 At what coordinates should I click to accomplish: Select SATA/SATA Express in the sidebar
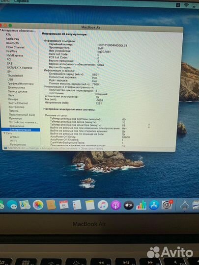[x=20, y=68]
